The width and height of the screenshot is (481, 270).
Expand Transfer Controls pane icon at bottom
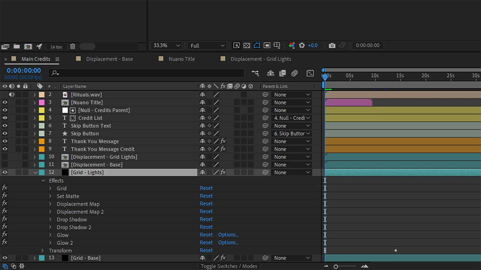14,266
